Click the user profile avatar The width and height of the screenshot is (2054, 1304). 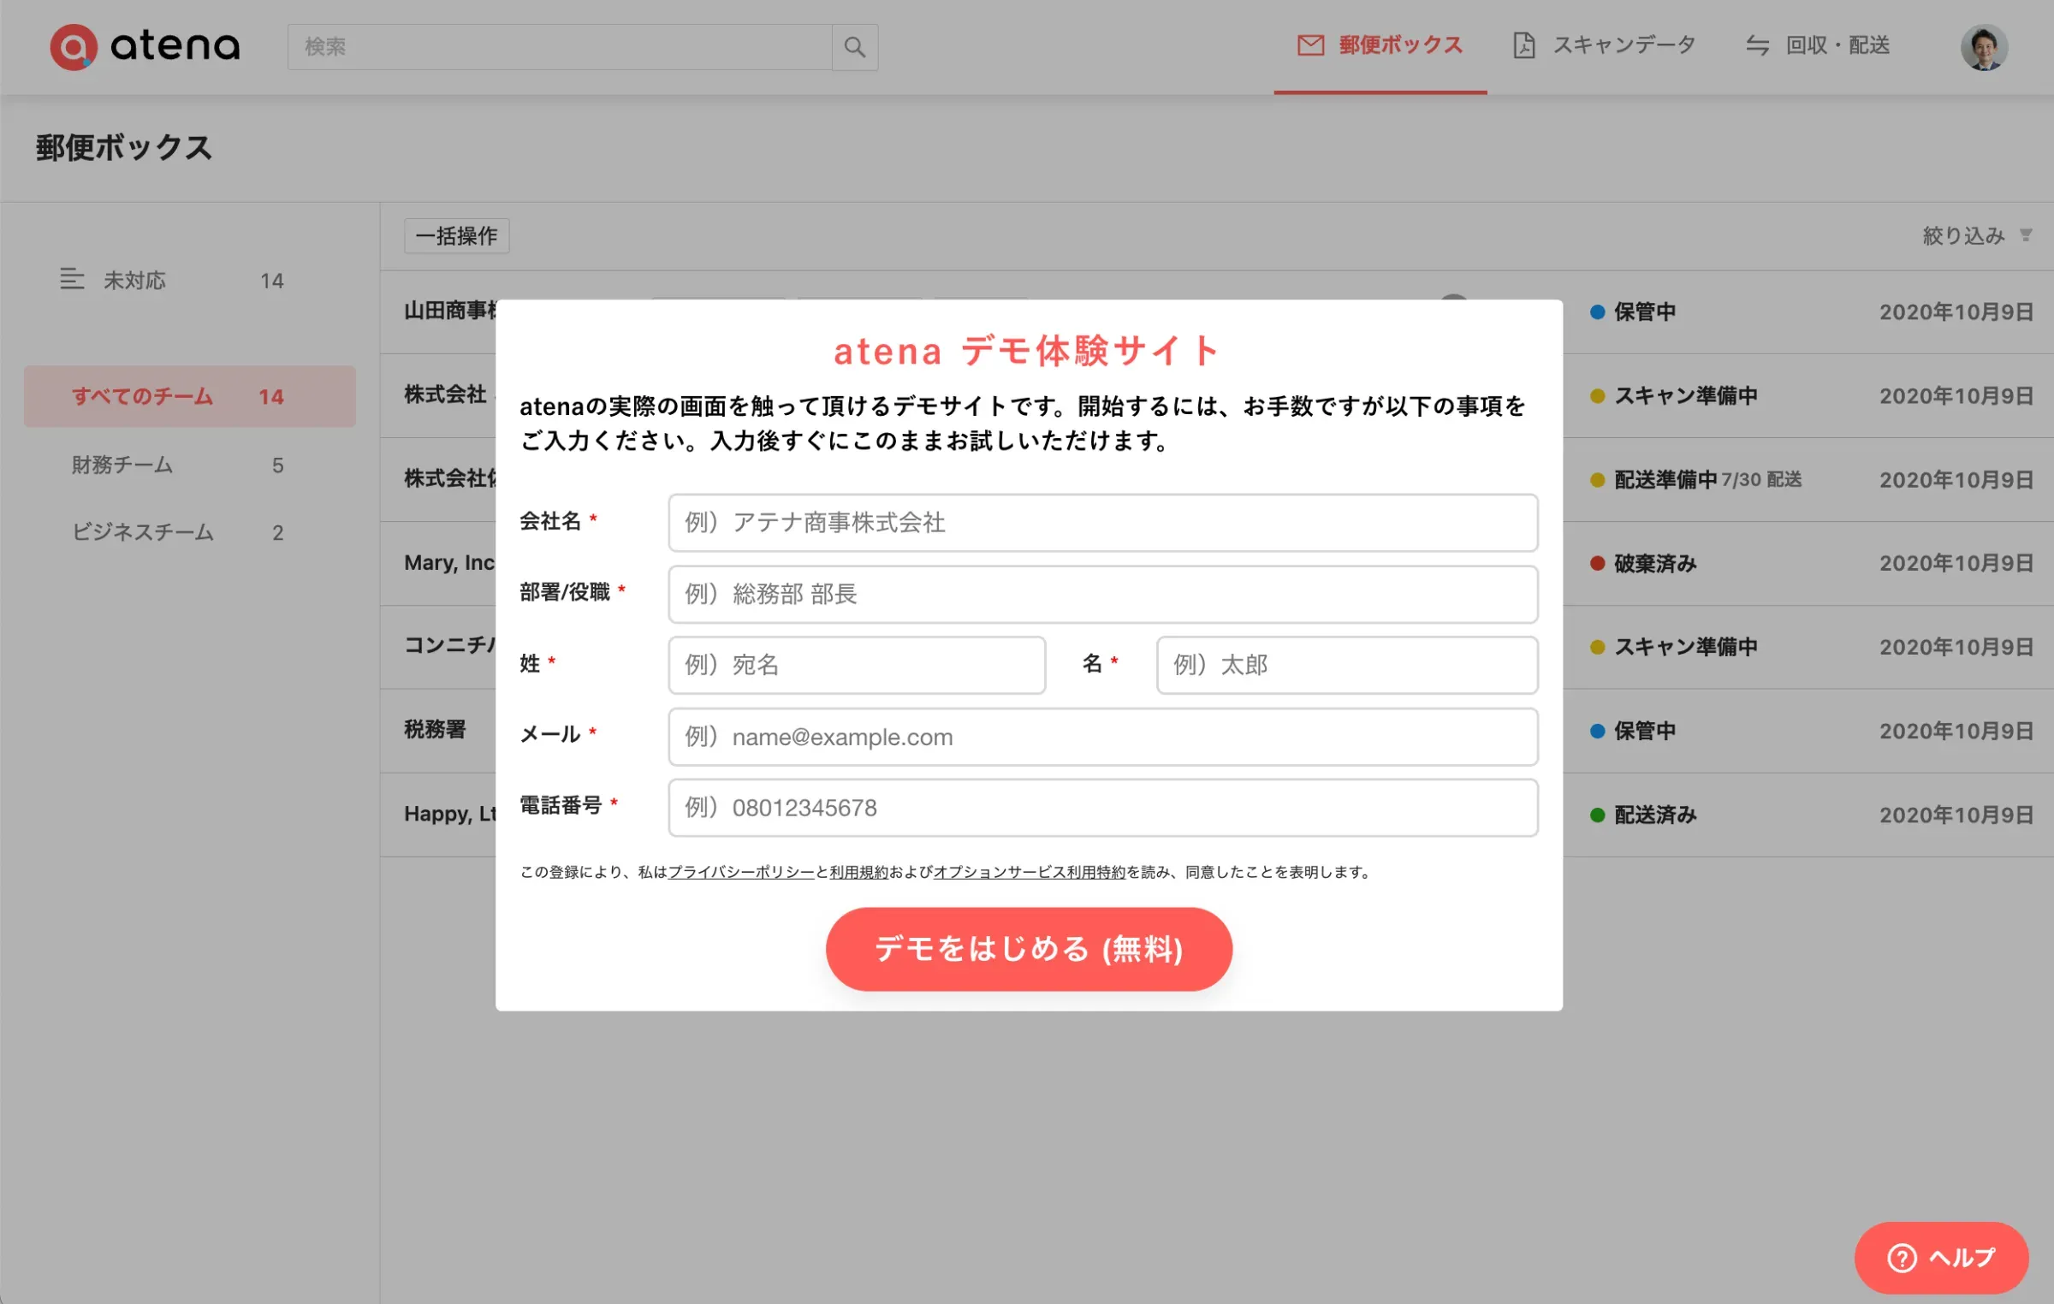click(x=1983, y=47)
